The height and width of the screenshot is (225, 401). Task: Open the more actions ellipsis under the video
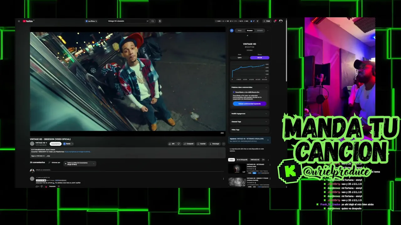[x=223, y=144]
